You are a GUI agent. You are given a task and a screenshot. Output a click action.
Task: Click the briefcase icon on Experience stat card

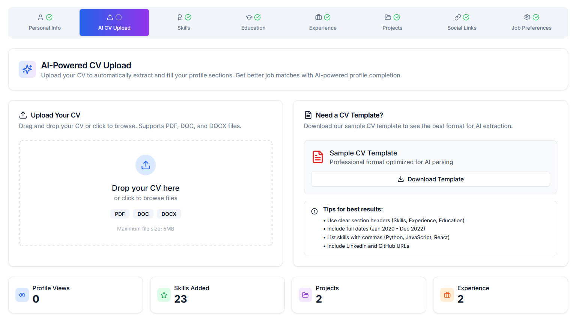click(447, 295)
